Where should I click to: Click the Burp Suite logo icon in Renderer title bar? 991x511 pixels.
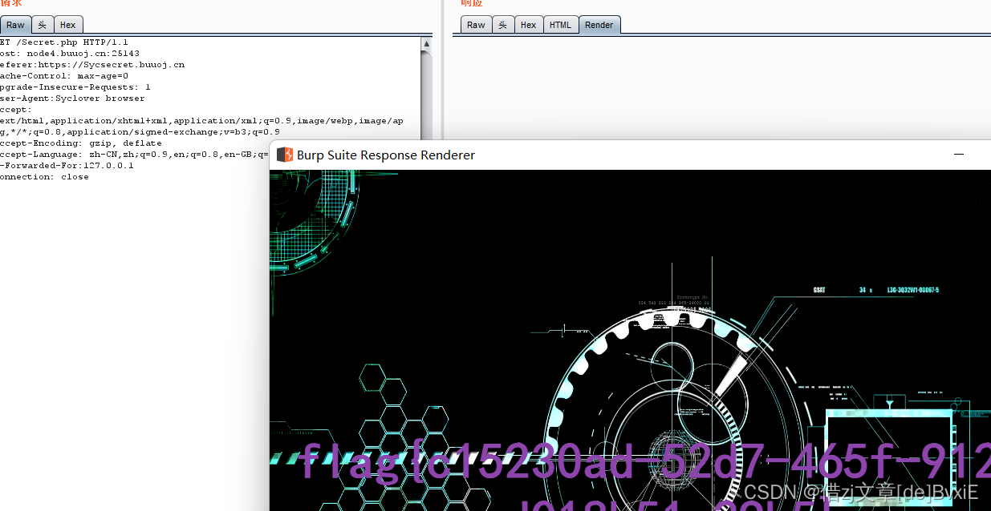285,155
